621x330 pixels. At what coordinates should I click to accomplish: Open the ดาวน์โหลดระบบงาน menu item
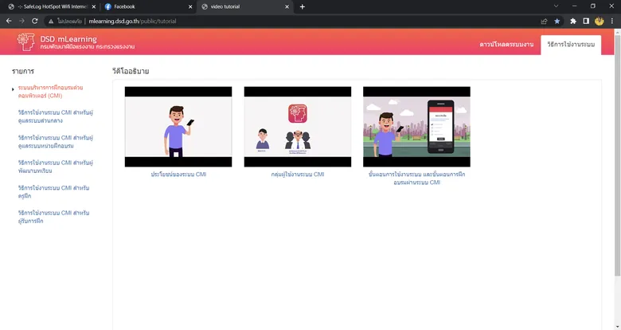tap(506, 45)
